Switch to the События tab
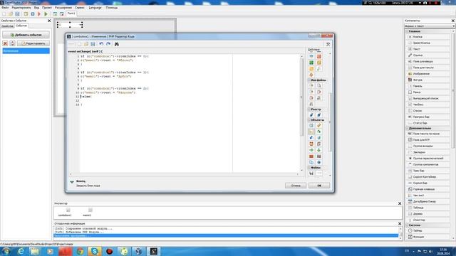This screenshot has height=256, width=456. (x=21, y=26)
